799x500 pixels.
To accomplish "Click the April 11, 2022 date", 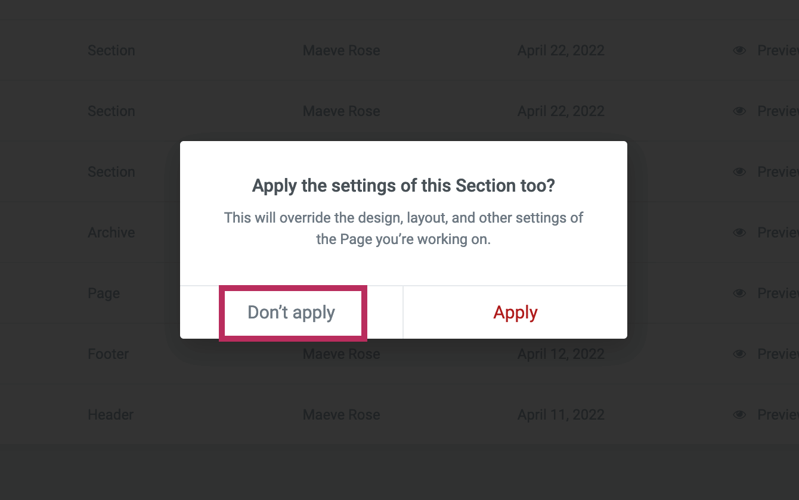I will click(560, 415).
